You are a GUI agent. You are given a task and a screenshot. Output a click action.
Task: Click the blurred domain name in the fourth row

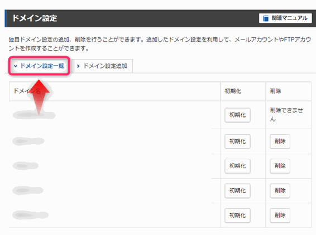point(28,190)
